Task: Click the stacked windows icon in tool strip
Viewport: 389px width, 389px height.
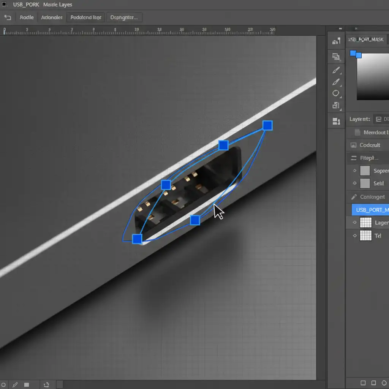Action: point(336,57)
